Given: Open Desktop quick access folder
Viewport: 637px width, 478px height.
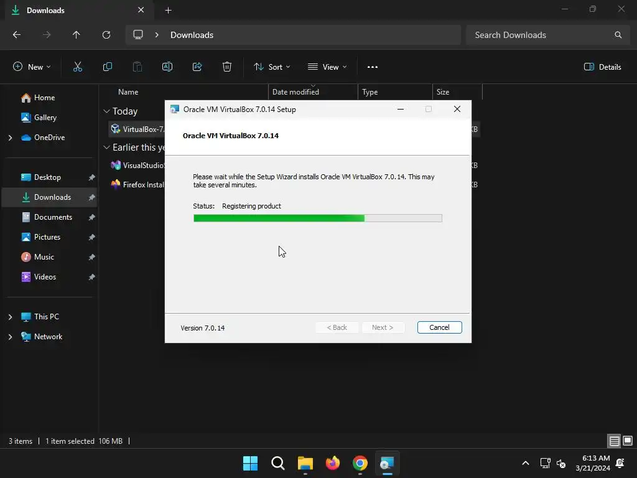Looking at the screenshot, I should point(47,177).
